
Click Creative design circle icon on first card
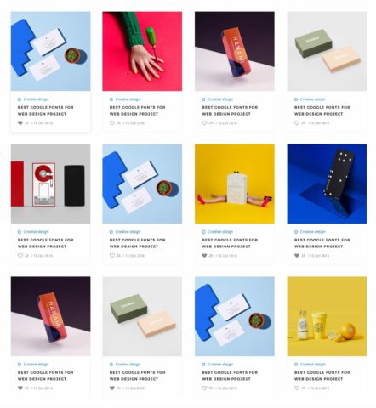point(20,99)
